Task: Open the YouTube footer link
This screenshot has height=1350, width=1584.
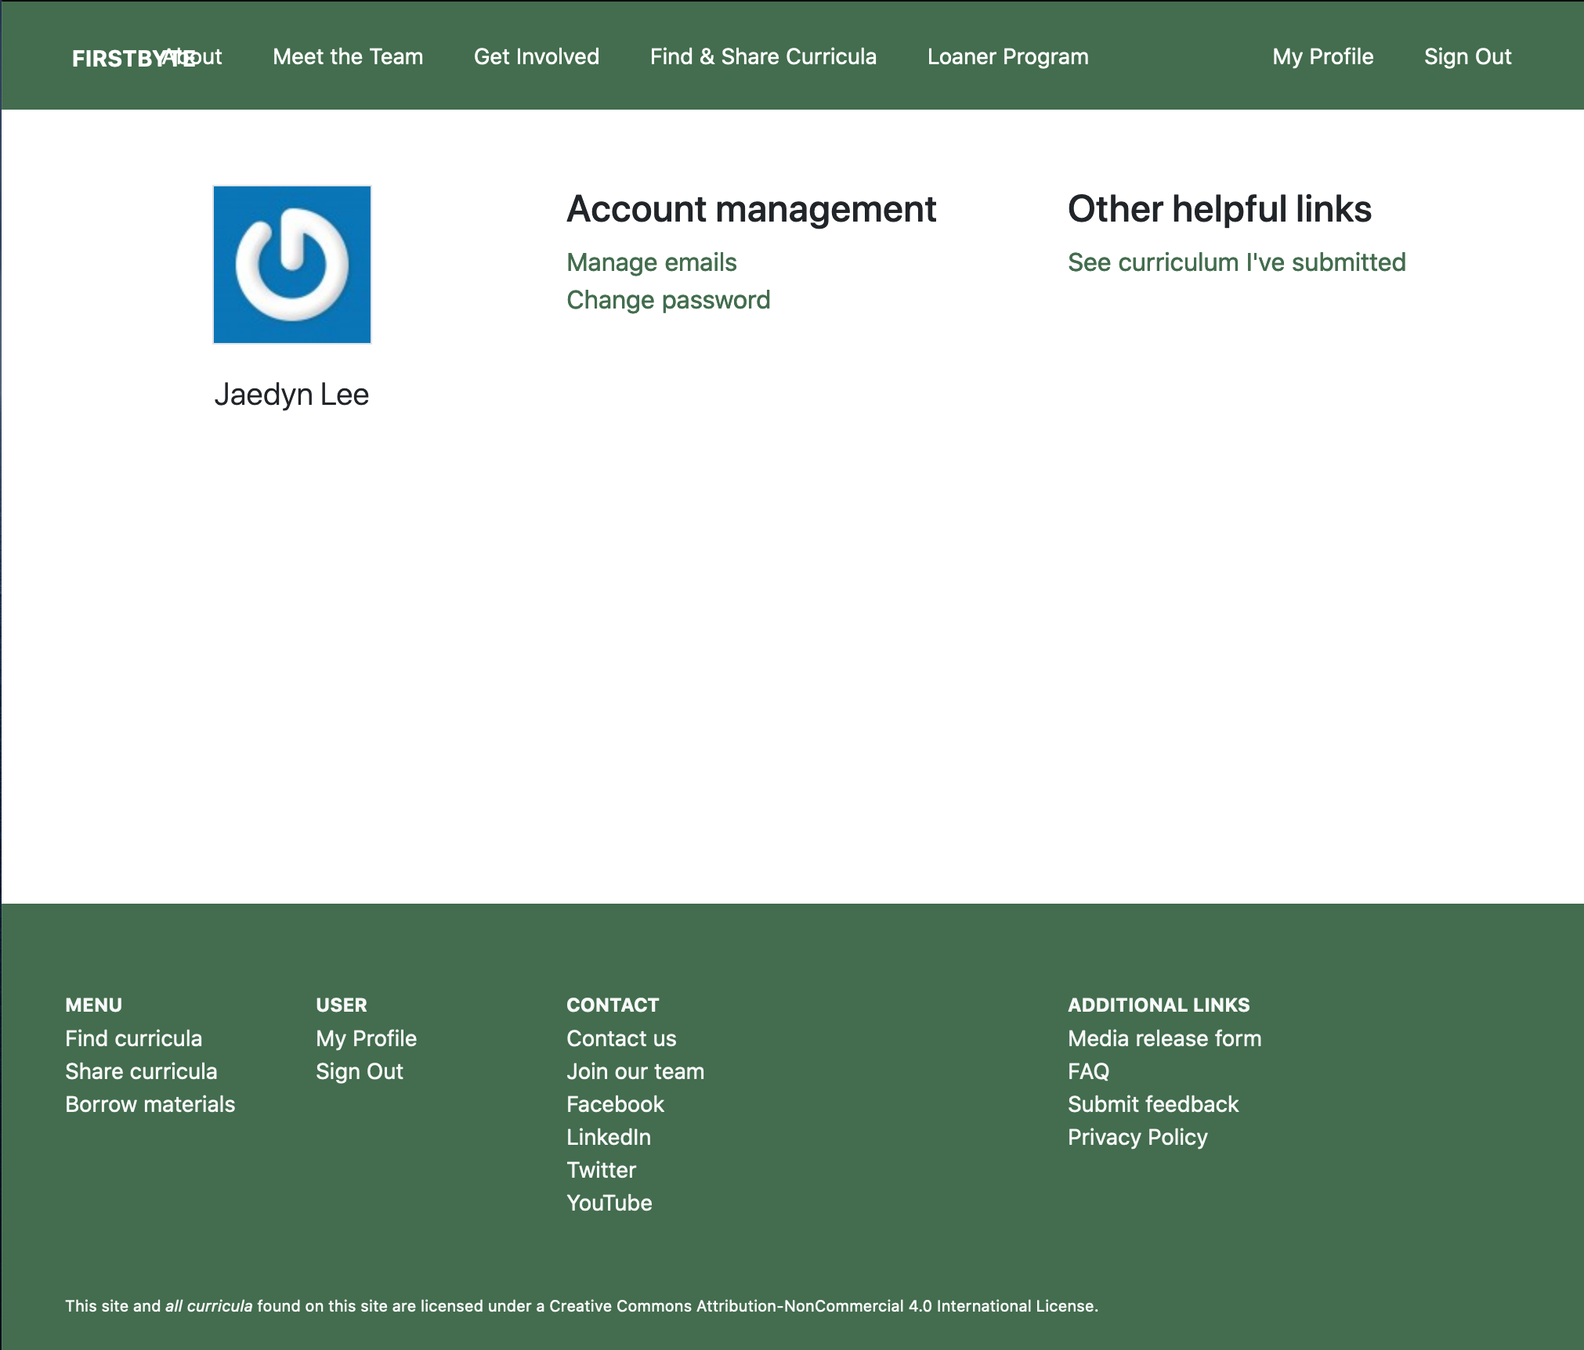Action: point(609,1203)
